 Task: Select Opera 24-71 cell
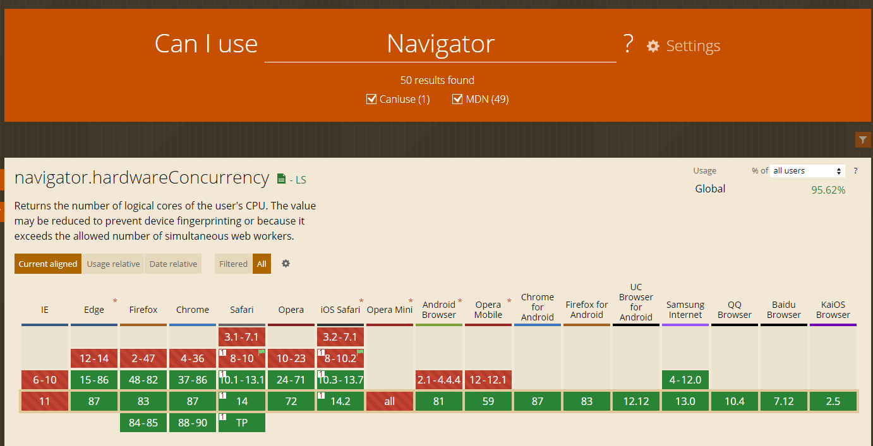point(291,380)
